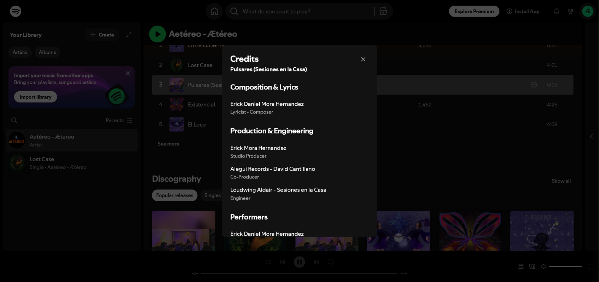Click Lost Case track cover art
Image resolution: width=599 pixels, height=282 pixels.
coord(177,65)
